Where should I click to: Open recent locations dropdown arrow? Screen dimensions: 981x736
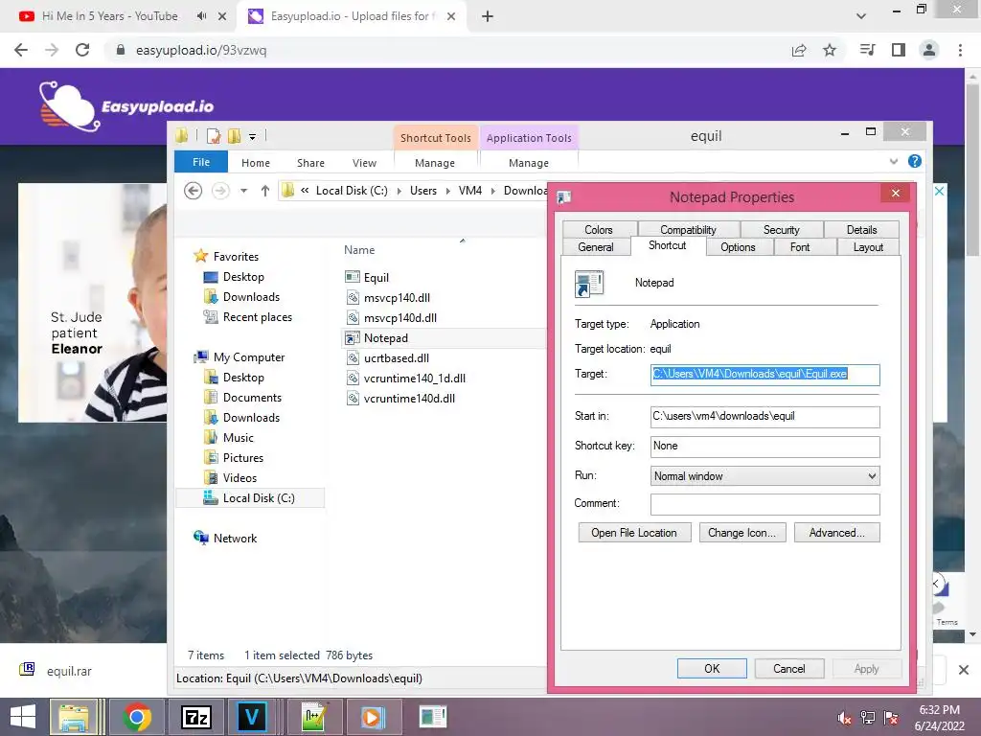[244, 191]
